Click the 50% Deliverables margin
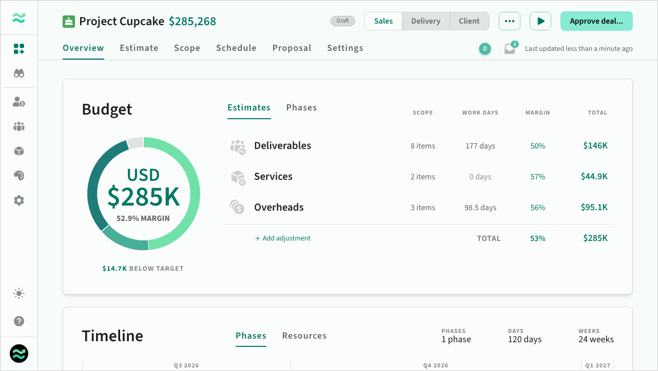 click(538, 146)
